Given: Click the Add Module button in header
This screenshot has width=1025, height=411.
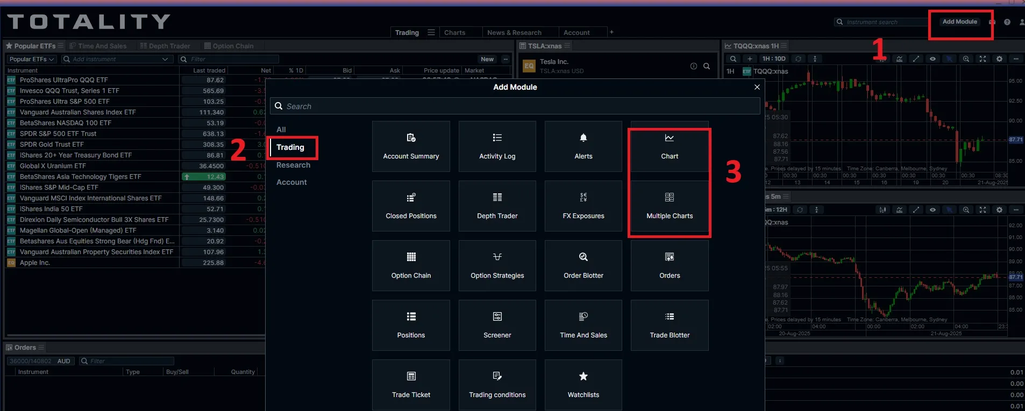Looking at the screenshot, I should (x=959, y=22).
